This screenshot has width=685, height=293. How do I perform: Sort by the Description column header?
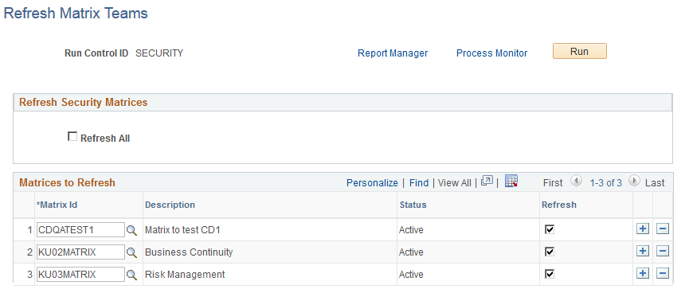pyautogui.click(x=170, y=205)
